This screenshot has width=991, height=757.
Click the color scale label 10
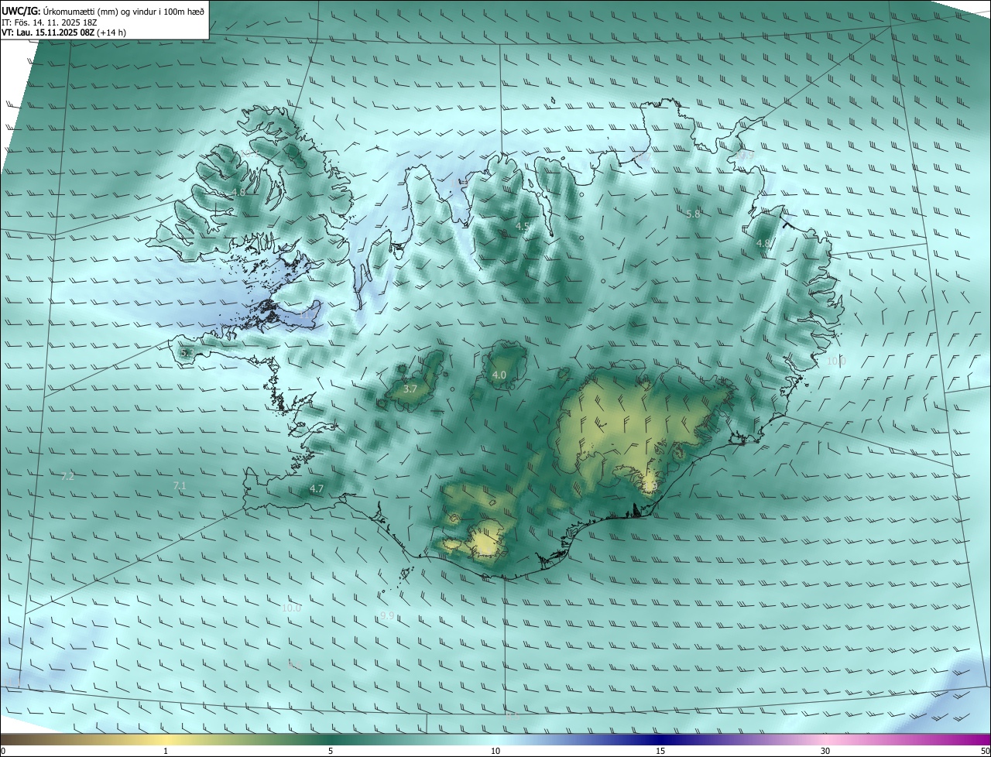pos(495,751)
